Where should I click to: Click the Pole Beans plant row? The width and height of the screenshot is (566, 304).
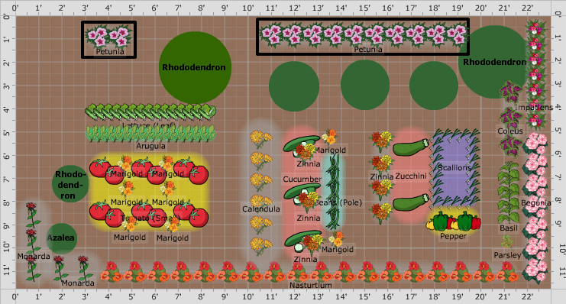333,192
